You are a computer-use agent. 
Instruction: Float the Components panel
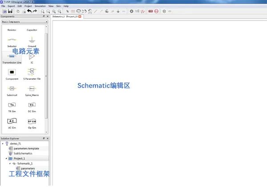click(44, 16)
